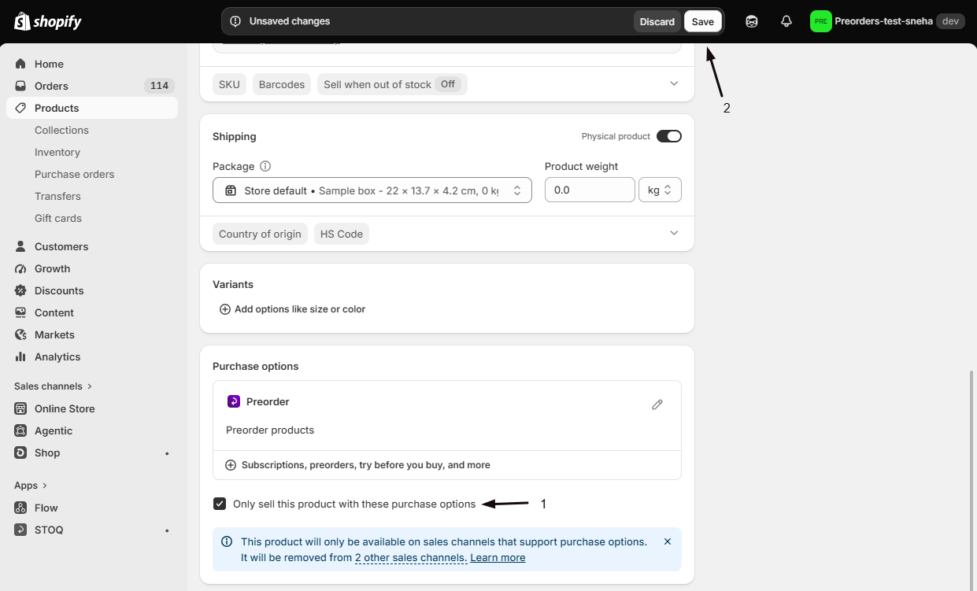Viewport: 977px width, 591px height.
Task: Click the Online Store storefront icon
Action: tap(20, 408)
